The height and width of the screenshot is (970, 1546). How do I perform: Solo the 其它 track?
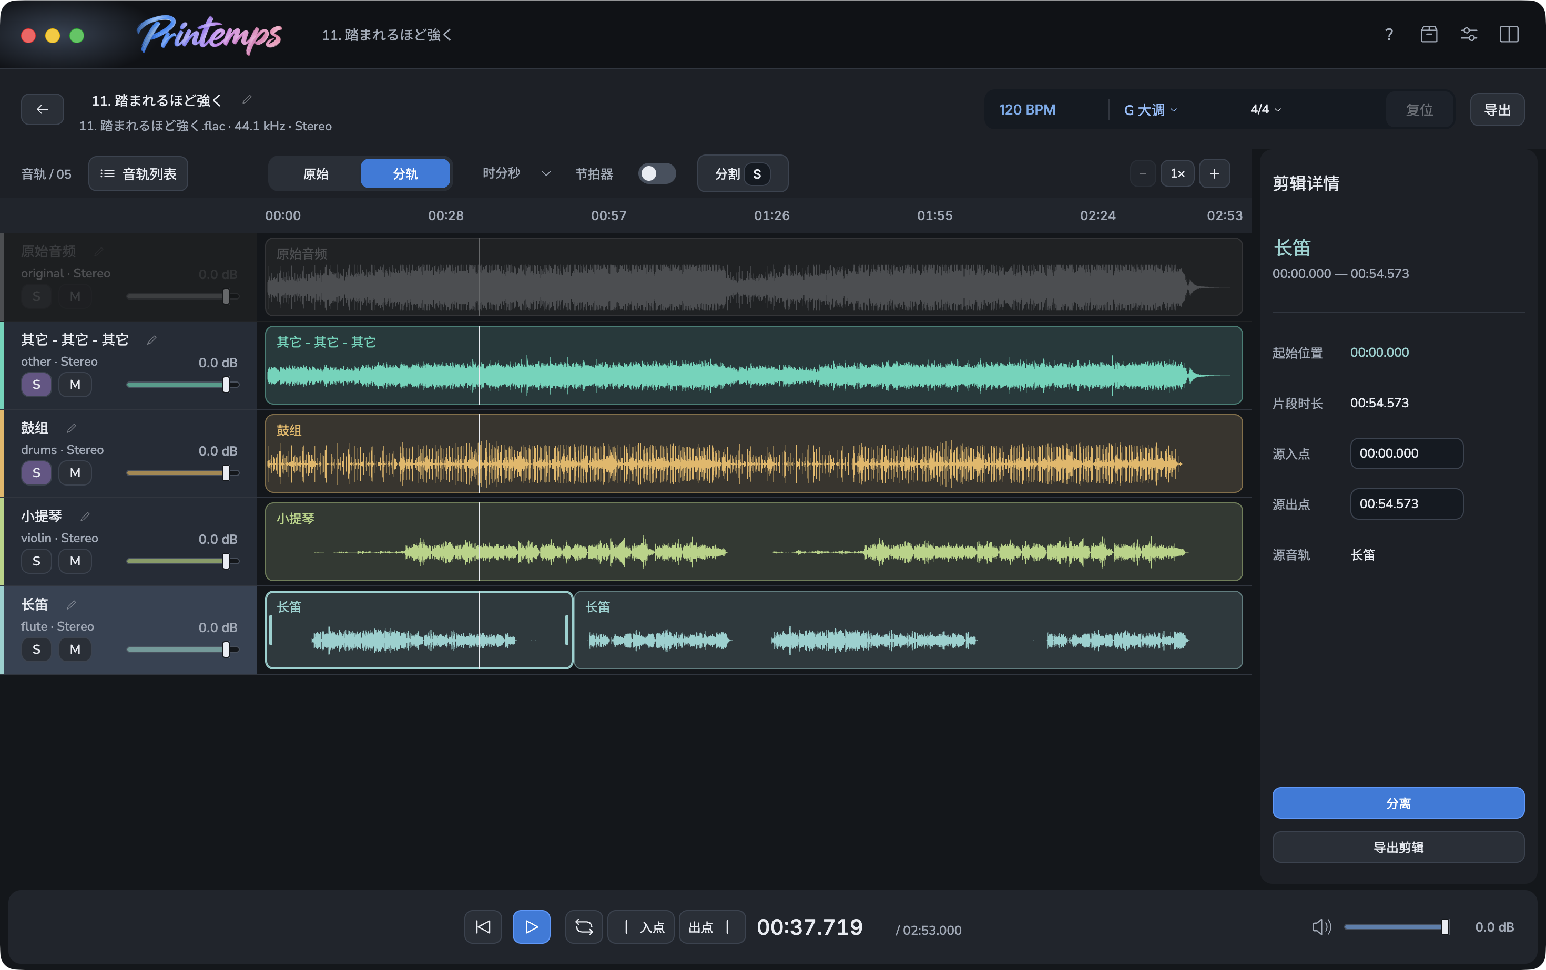37,384
